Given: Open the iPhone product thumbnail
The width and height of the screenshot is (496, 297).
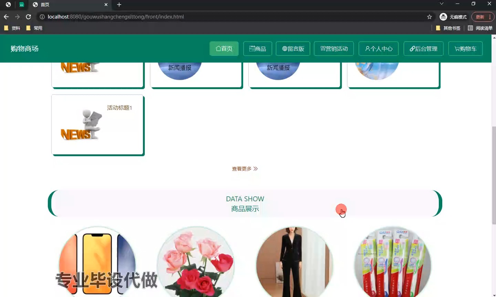Looking at the screenshot, I should (97, 262).
